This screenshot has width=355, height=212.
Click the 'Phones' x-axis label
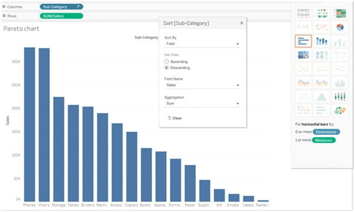tap(29, 205)
